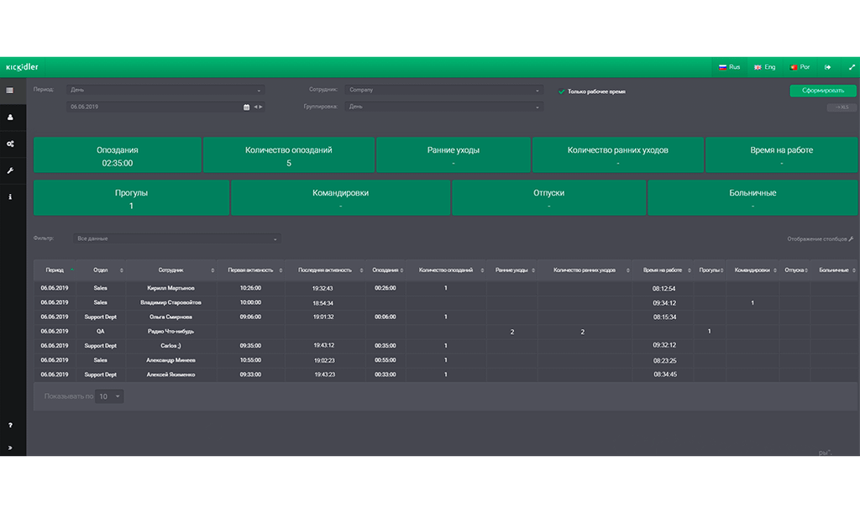Sort table by 'Количество опозданий' column header

(x=445, y=270)
